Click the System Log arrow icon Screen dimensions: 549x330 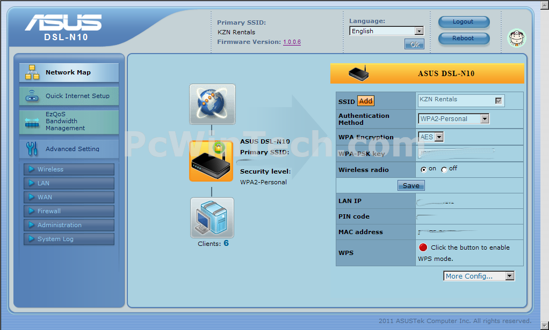[x=31, y=239]
